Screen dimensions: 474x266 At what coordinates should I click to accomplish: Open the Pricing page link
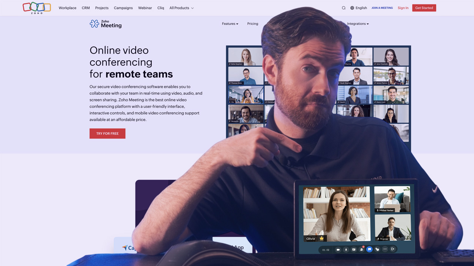pyautogui.click(x=253, y=24)
